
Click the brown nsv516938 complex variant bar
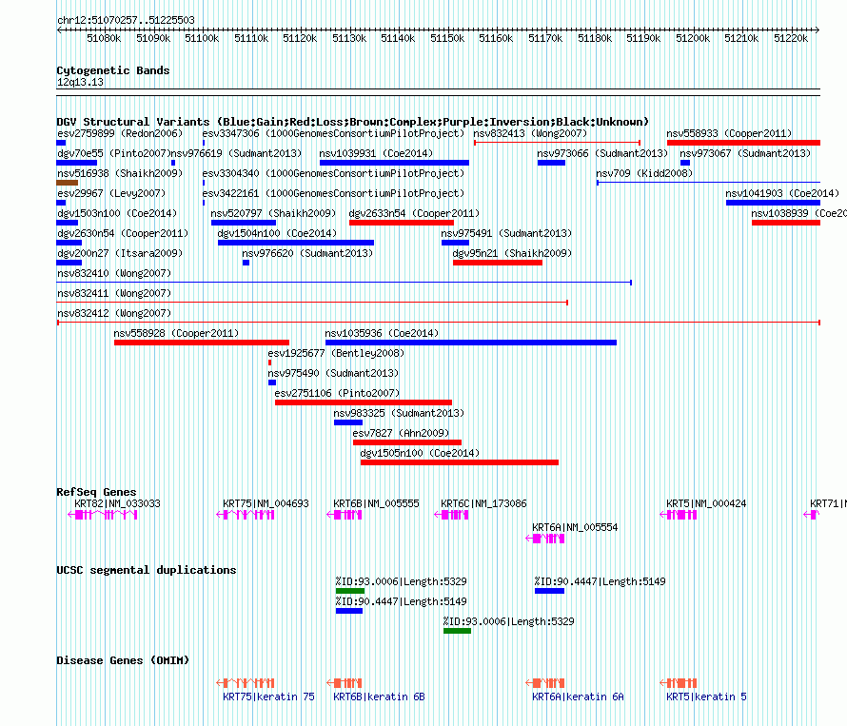67,183
